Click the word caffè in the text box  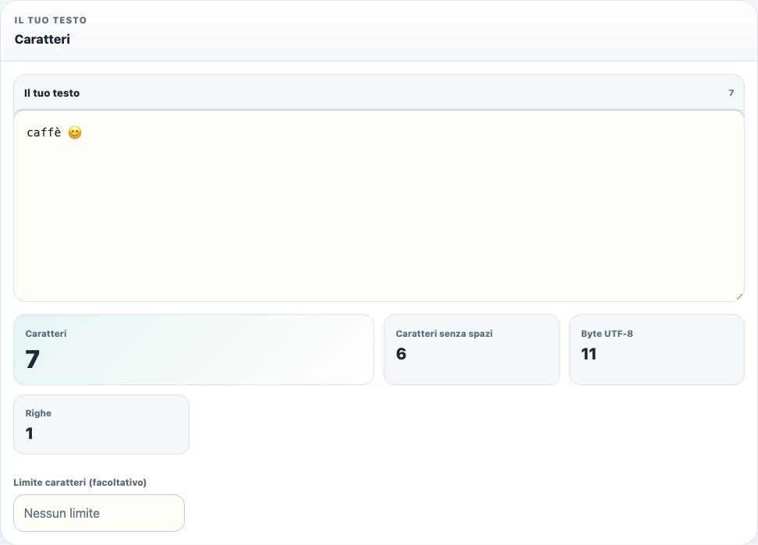click(44, 133)
